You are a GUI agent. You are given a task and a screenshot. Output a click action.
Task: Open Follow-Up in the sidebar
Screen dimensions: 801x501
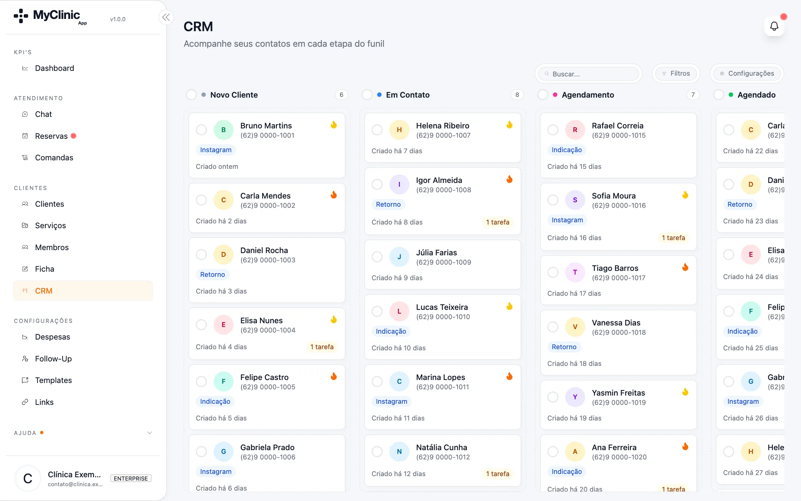83,358
